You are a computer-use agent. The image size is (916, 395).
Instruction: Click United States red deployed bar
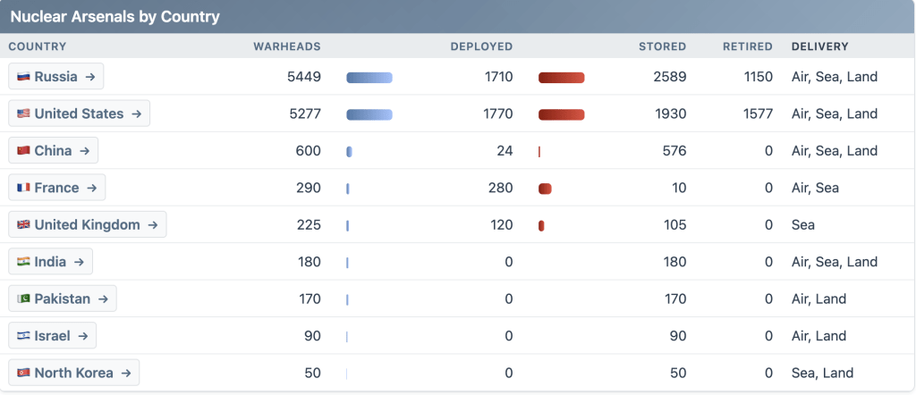(561, 114)
